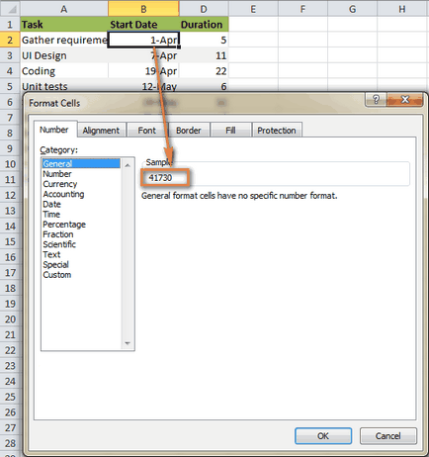This screenshot has width=429, height=457.
Task: Select the Custom category
Action: (57, 275)
